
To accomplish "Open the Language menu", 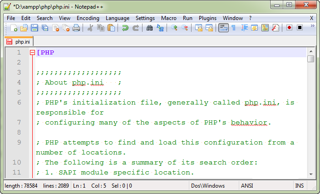I will click(x=118, y=18).
